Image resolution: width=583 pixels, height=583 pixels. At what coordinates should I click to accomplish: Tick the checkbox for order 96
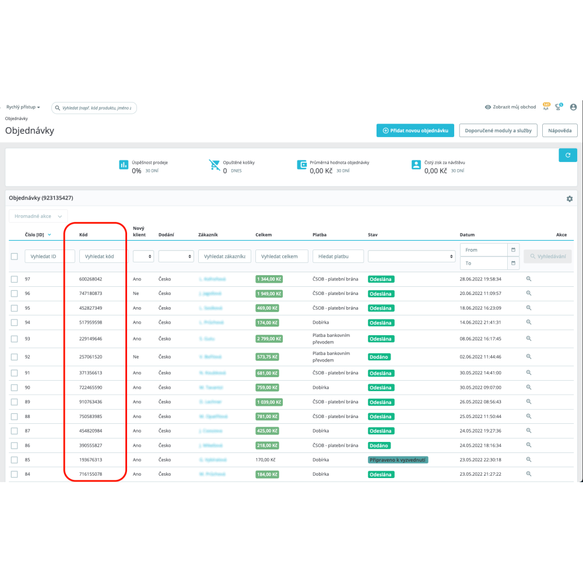15,293
